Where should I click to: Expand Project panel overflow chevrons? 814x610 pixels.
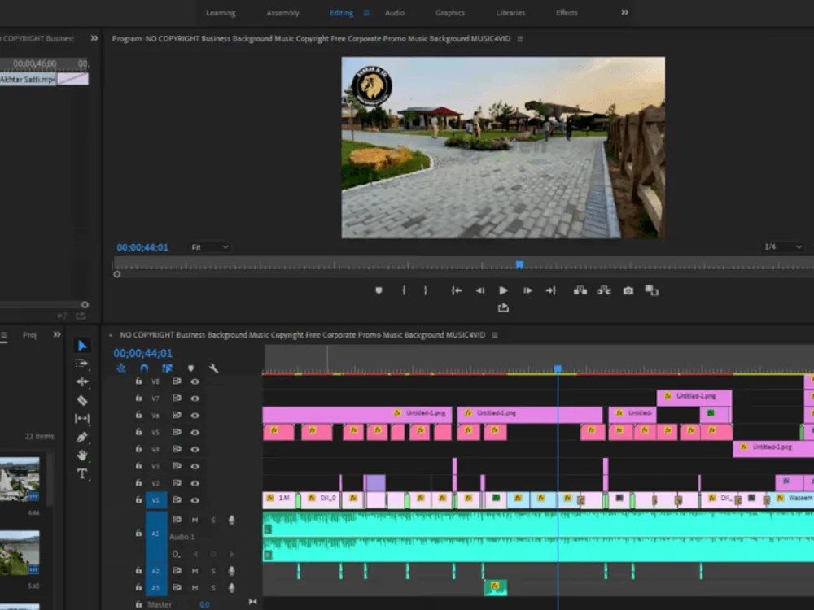point(57,334)
